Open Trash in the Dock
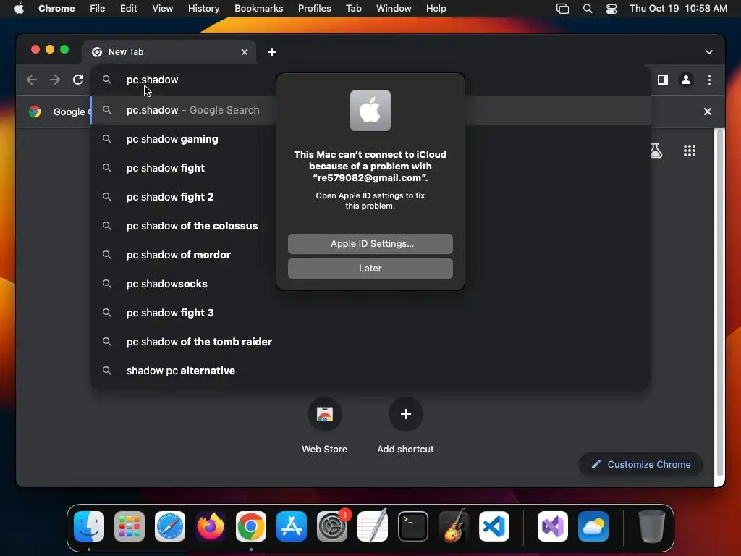Viewport: 741px width, 556px height. [652, 526]
